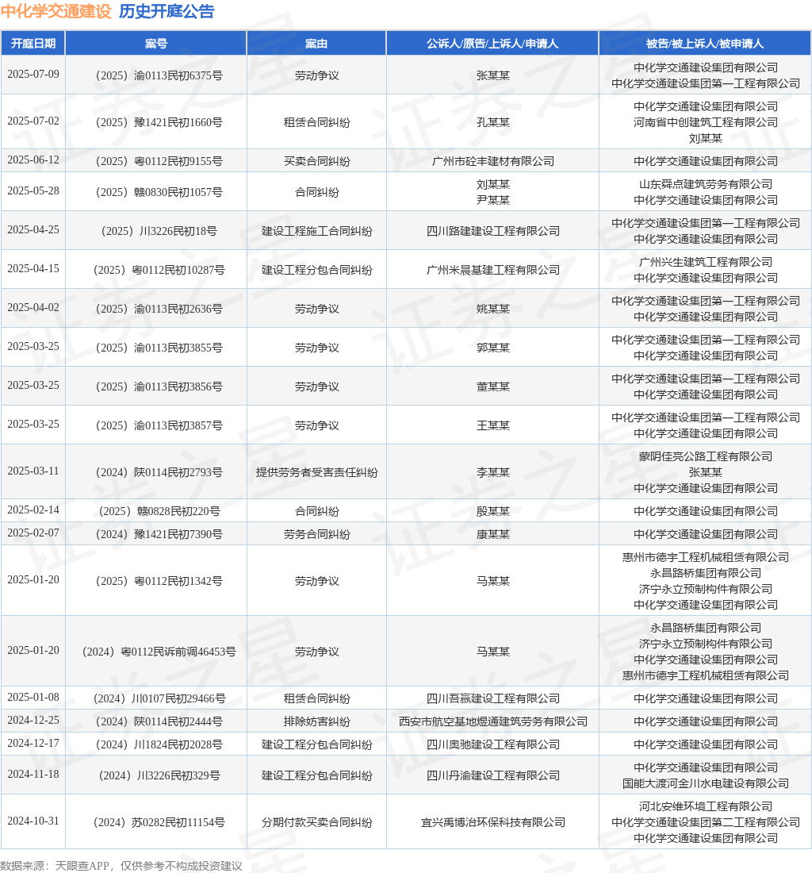
Task: Click plaintiff 四川路建建设工程有限公司
Action: (x=492, y=231)
